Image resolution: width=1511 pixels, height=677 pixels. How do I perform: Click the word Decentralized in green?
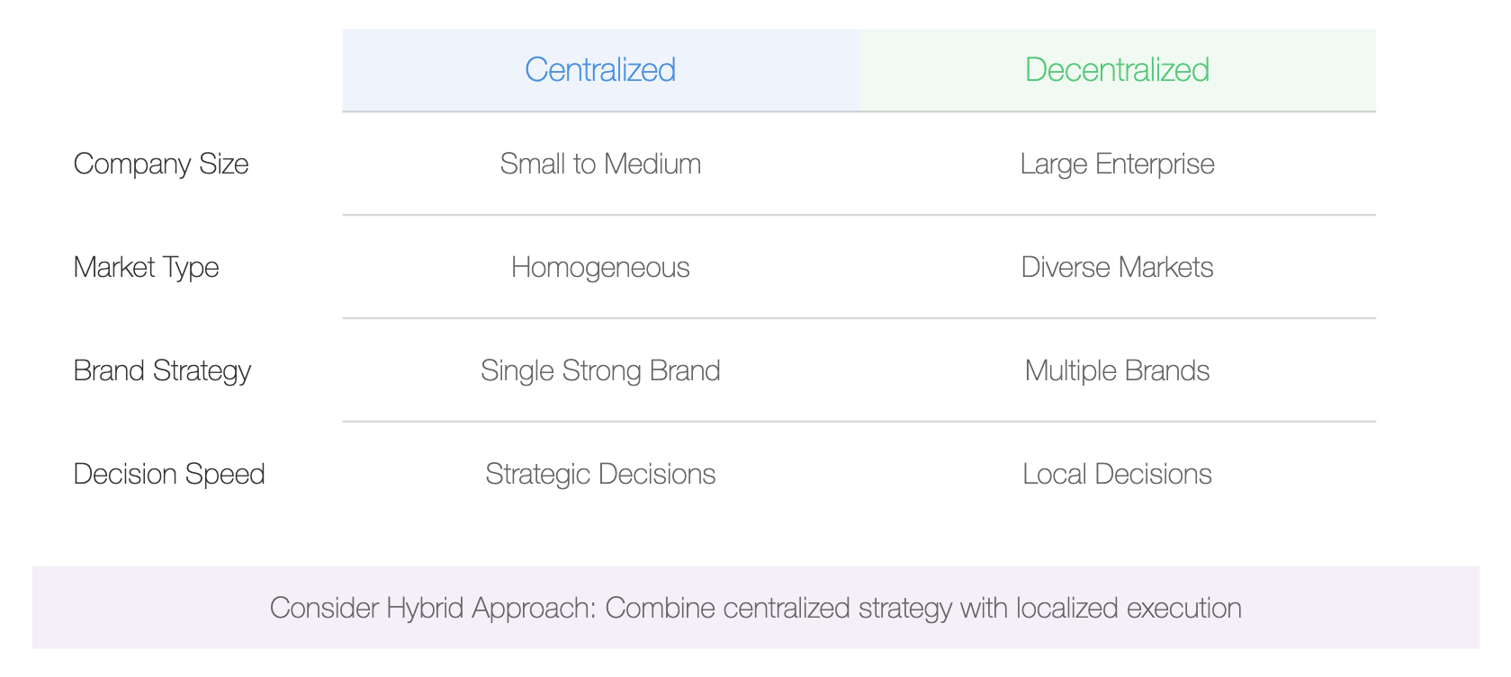coord(1118,70)
